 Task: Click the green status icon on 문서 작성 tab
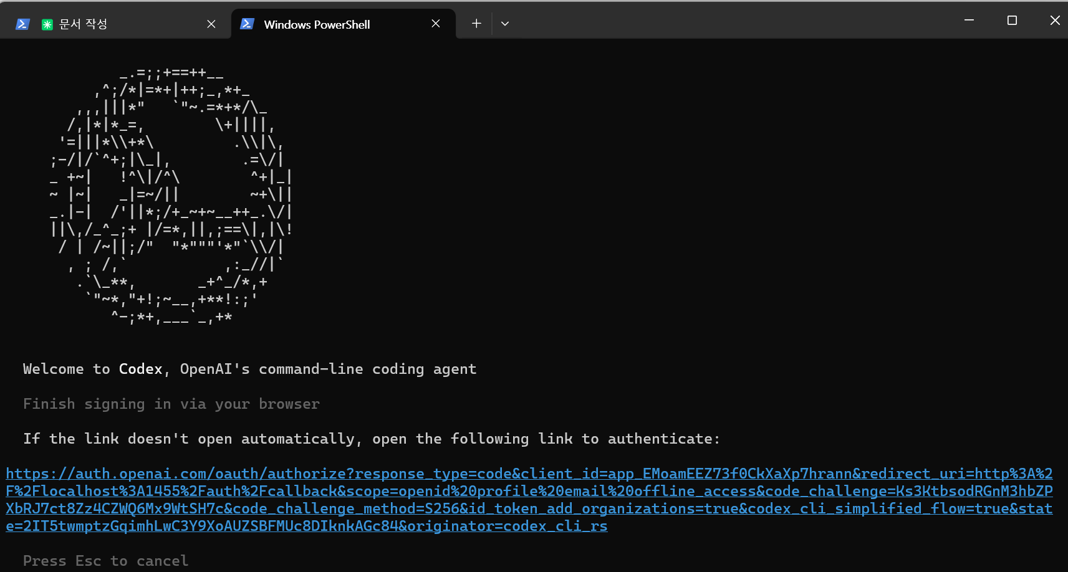click(47, 24)
